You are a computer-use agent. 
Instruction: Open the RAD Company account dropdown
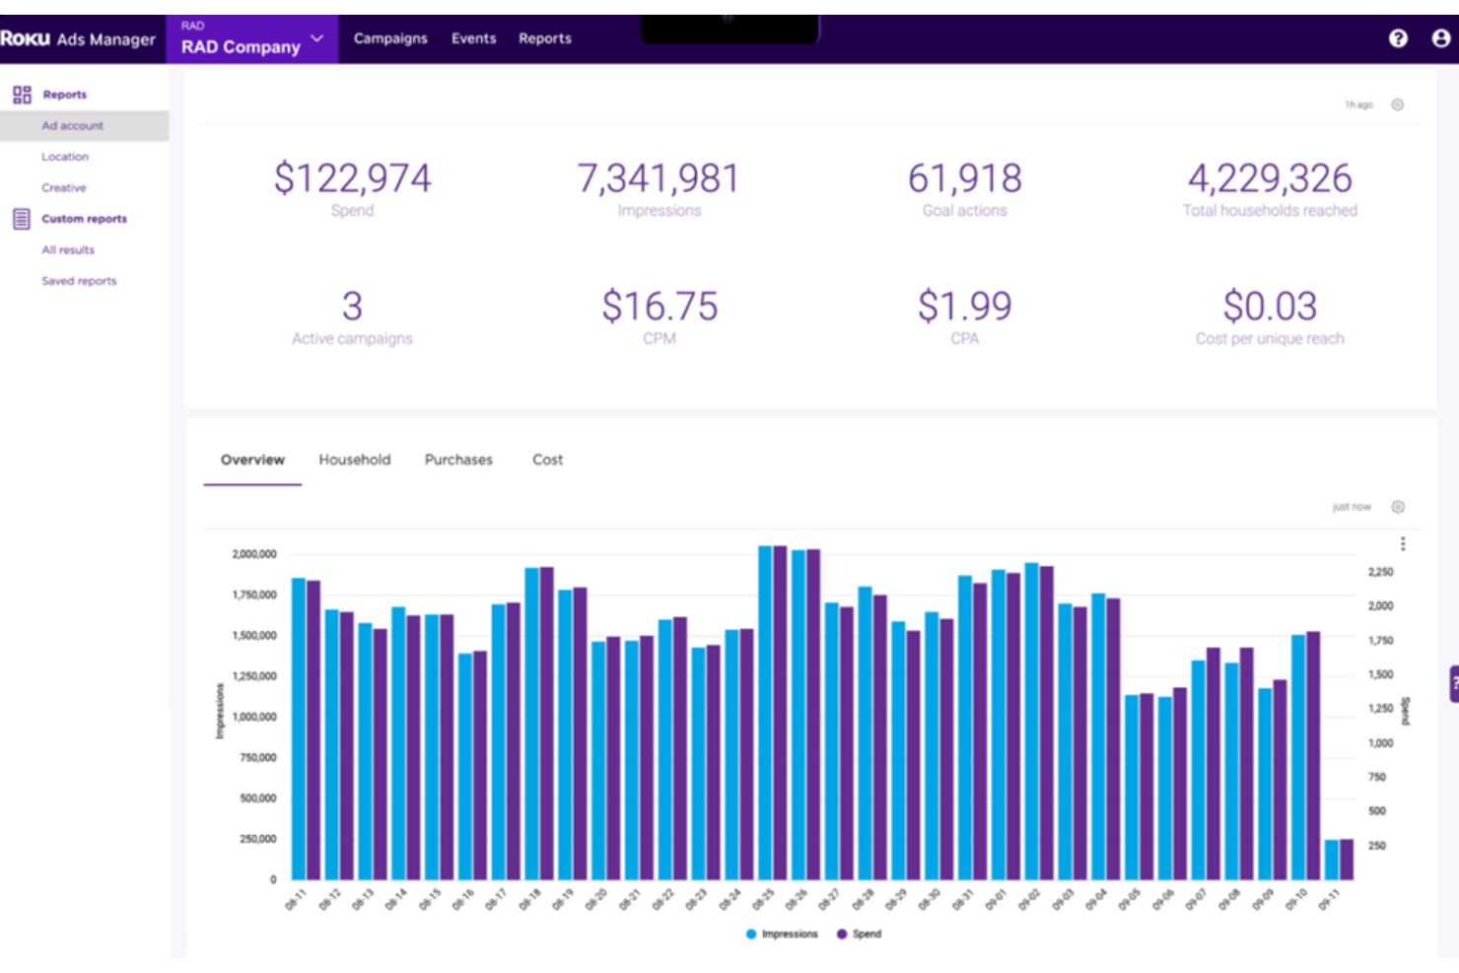pyautogui.click(x=252, y=39)
